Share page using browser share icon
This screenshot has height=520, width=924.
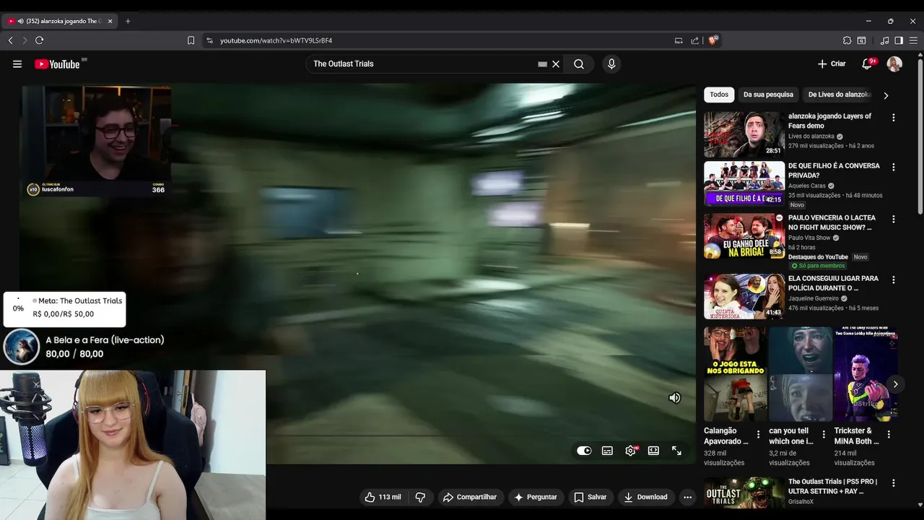coord(694,40)
